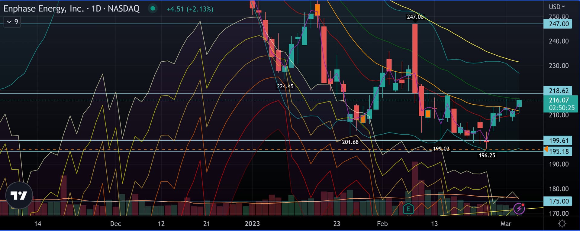
Task: Click the purple lightning bolt icon
Action: [519, 209]
